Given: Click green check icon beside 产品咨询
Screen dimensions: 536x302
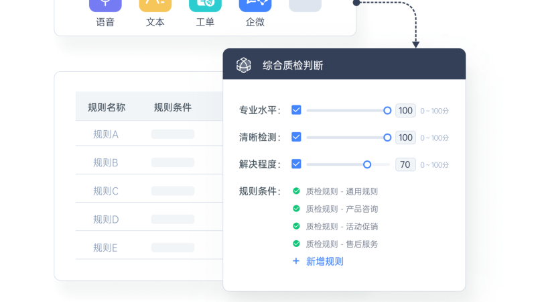Looking at the screenshot, I should (x=296, y=209).
